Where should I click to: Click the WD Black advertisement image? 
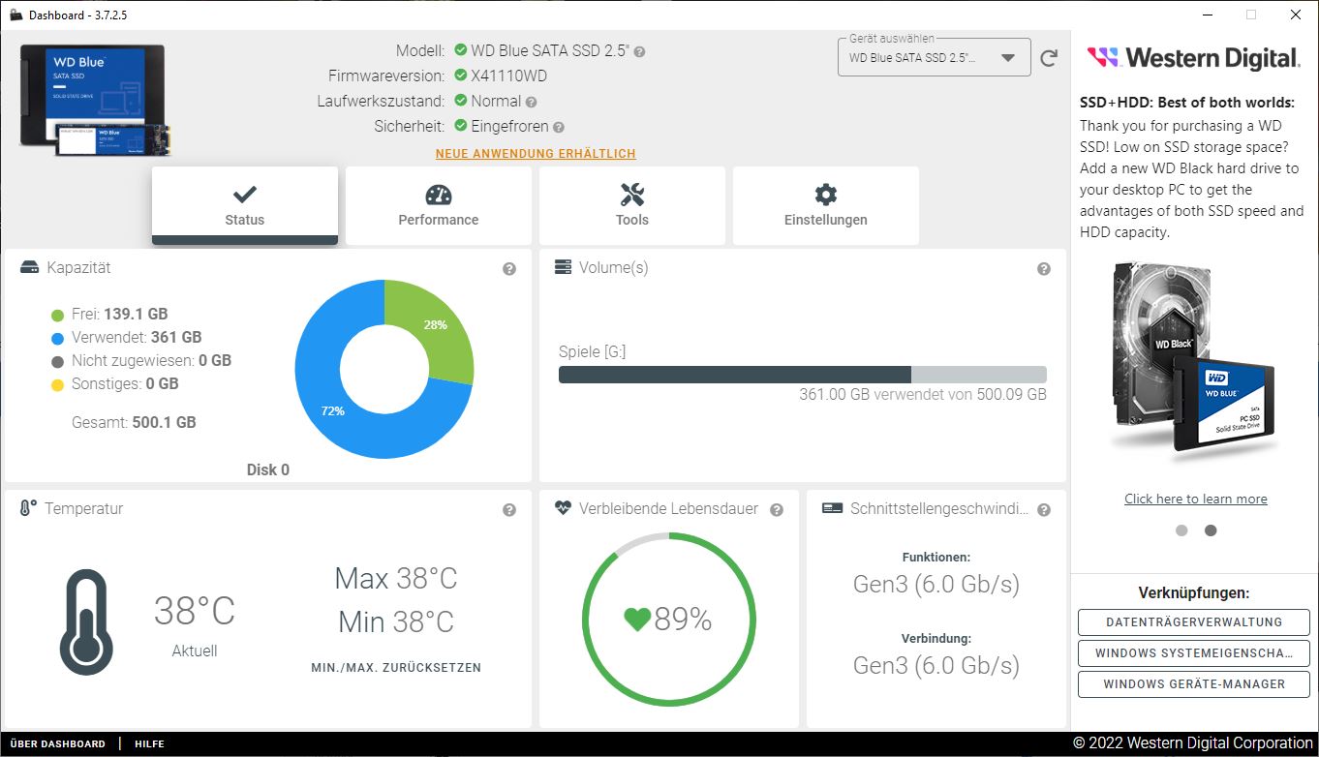tap(1195, 358)
